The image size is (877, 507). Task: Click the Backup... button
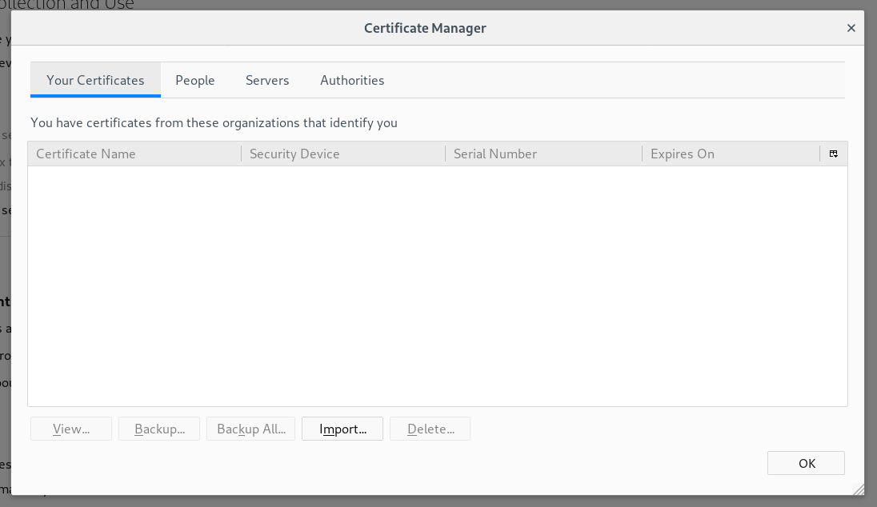(x=159, y=429)
